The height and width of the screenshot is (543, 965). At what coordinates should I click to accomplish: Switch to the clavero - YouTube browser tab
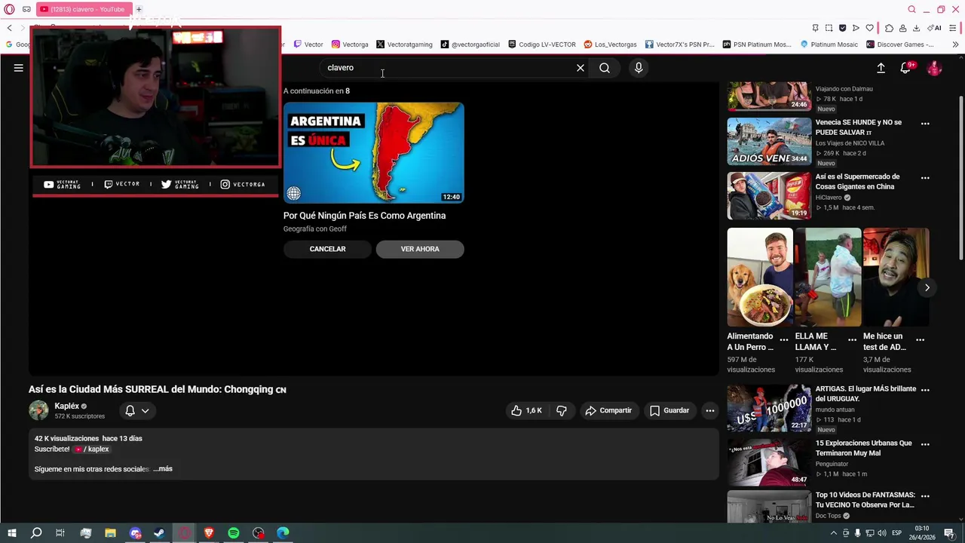coord(83,9)
